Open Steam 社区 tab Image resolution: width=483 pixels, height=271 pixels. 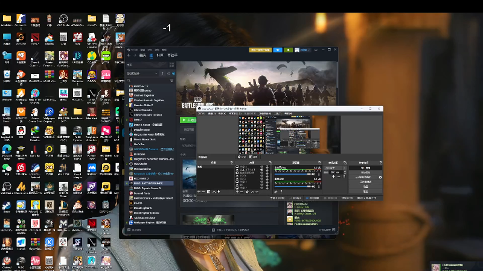point(159,55)
